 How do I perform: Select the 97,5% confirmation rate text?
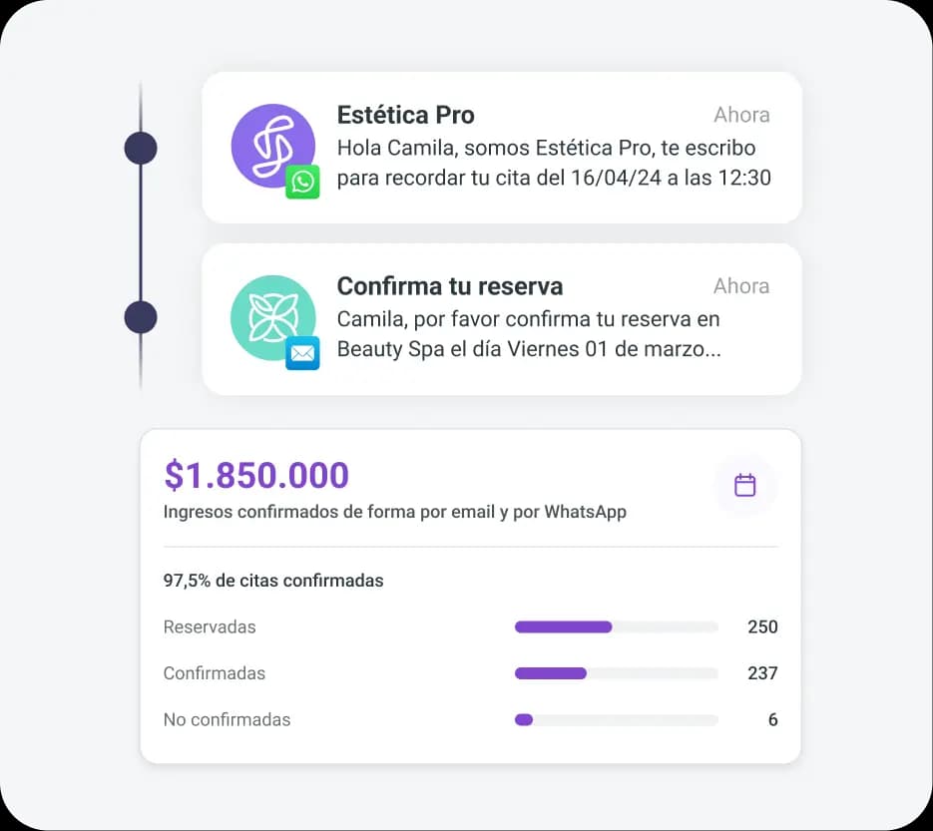click(x=273, y=580)
